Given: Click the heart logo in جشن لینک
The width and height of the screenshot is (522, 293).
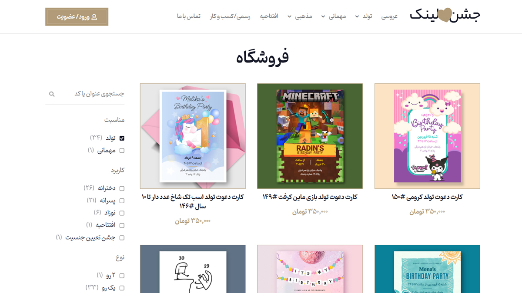Looking at the screenshot, I should 444,16.
